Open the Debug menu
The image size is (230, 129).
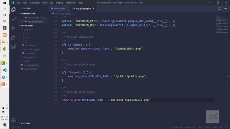tap(59, 3)
